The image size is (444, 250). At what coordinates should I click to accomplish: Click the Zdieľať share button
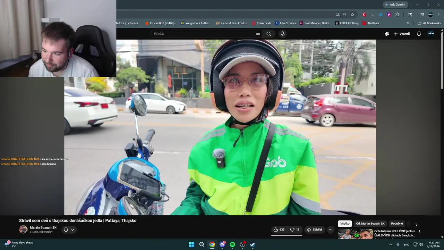pyautogui.click(x=314, y=230)
